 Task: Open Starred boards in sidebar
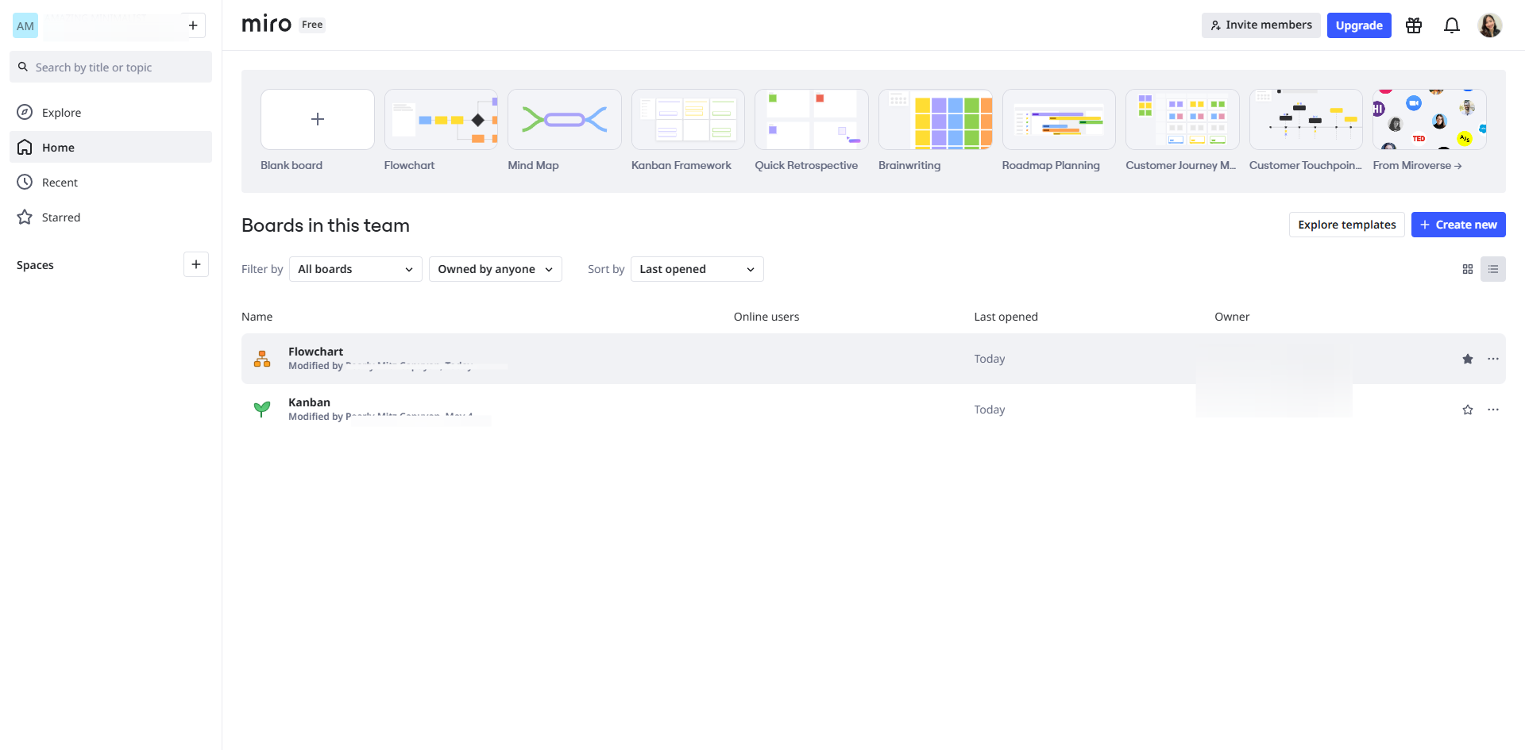[110, 217]
